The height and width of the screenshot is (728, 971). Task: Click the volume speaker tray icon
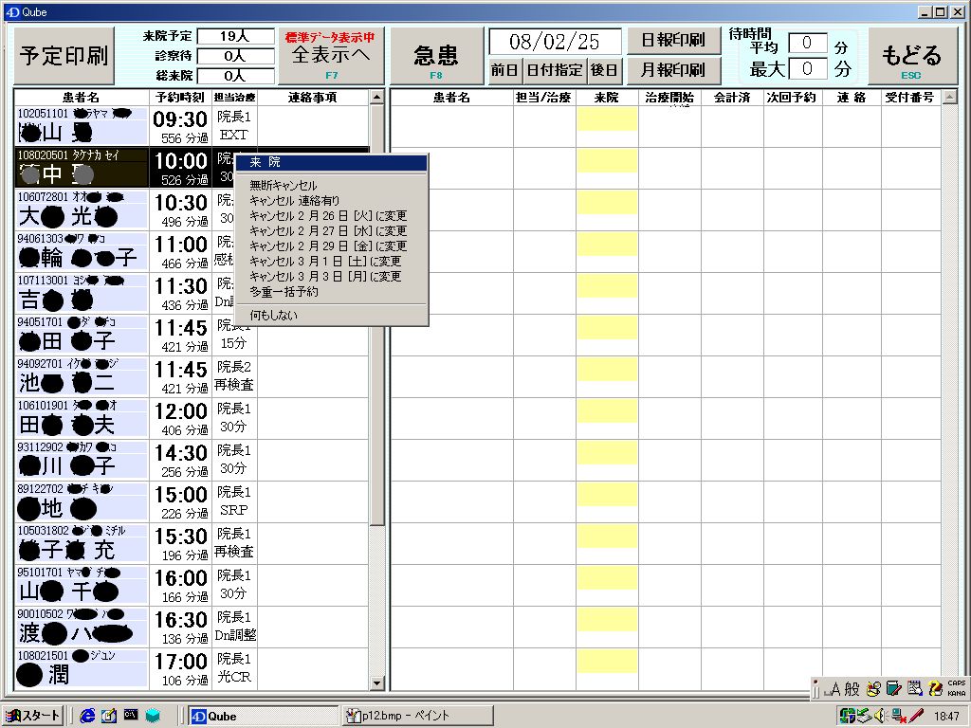pyautogui.click(x=879, y=716)
